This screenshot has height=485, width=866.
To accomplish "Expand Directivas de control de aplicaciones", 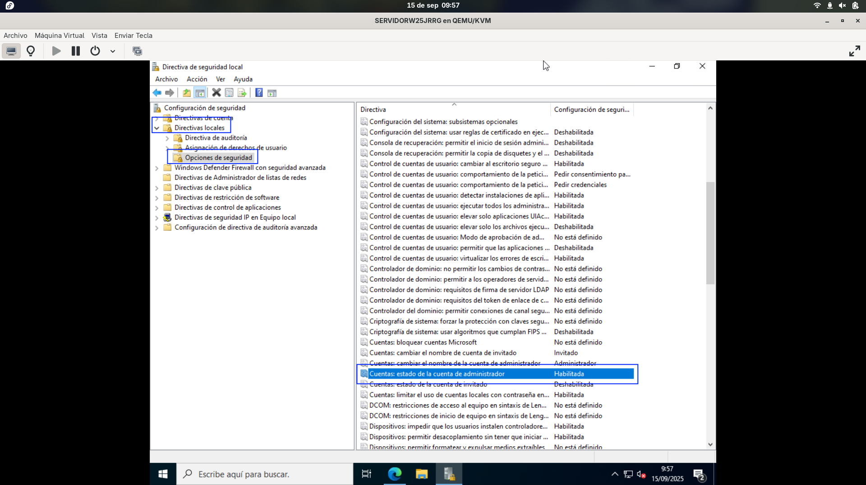I will 157,208.
